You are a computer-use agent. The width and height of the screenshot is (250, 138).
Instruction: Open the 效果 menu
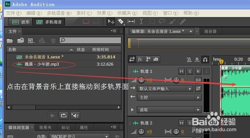click(105, 13)
